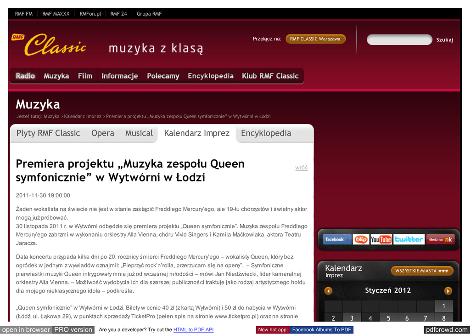The height and width of the screenshot is (334, 470).
Task: Switch to the Płyty RMF Classic tab
Action: coord(48,133)
